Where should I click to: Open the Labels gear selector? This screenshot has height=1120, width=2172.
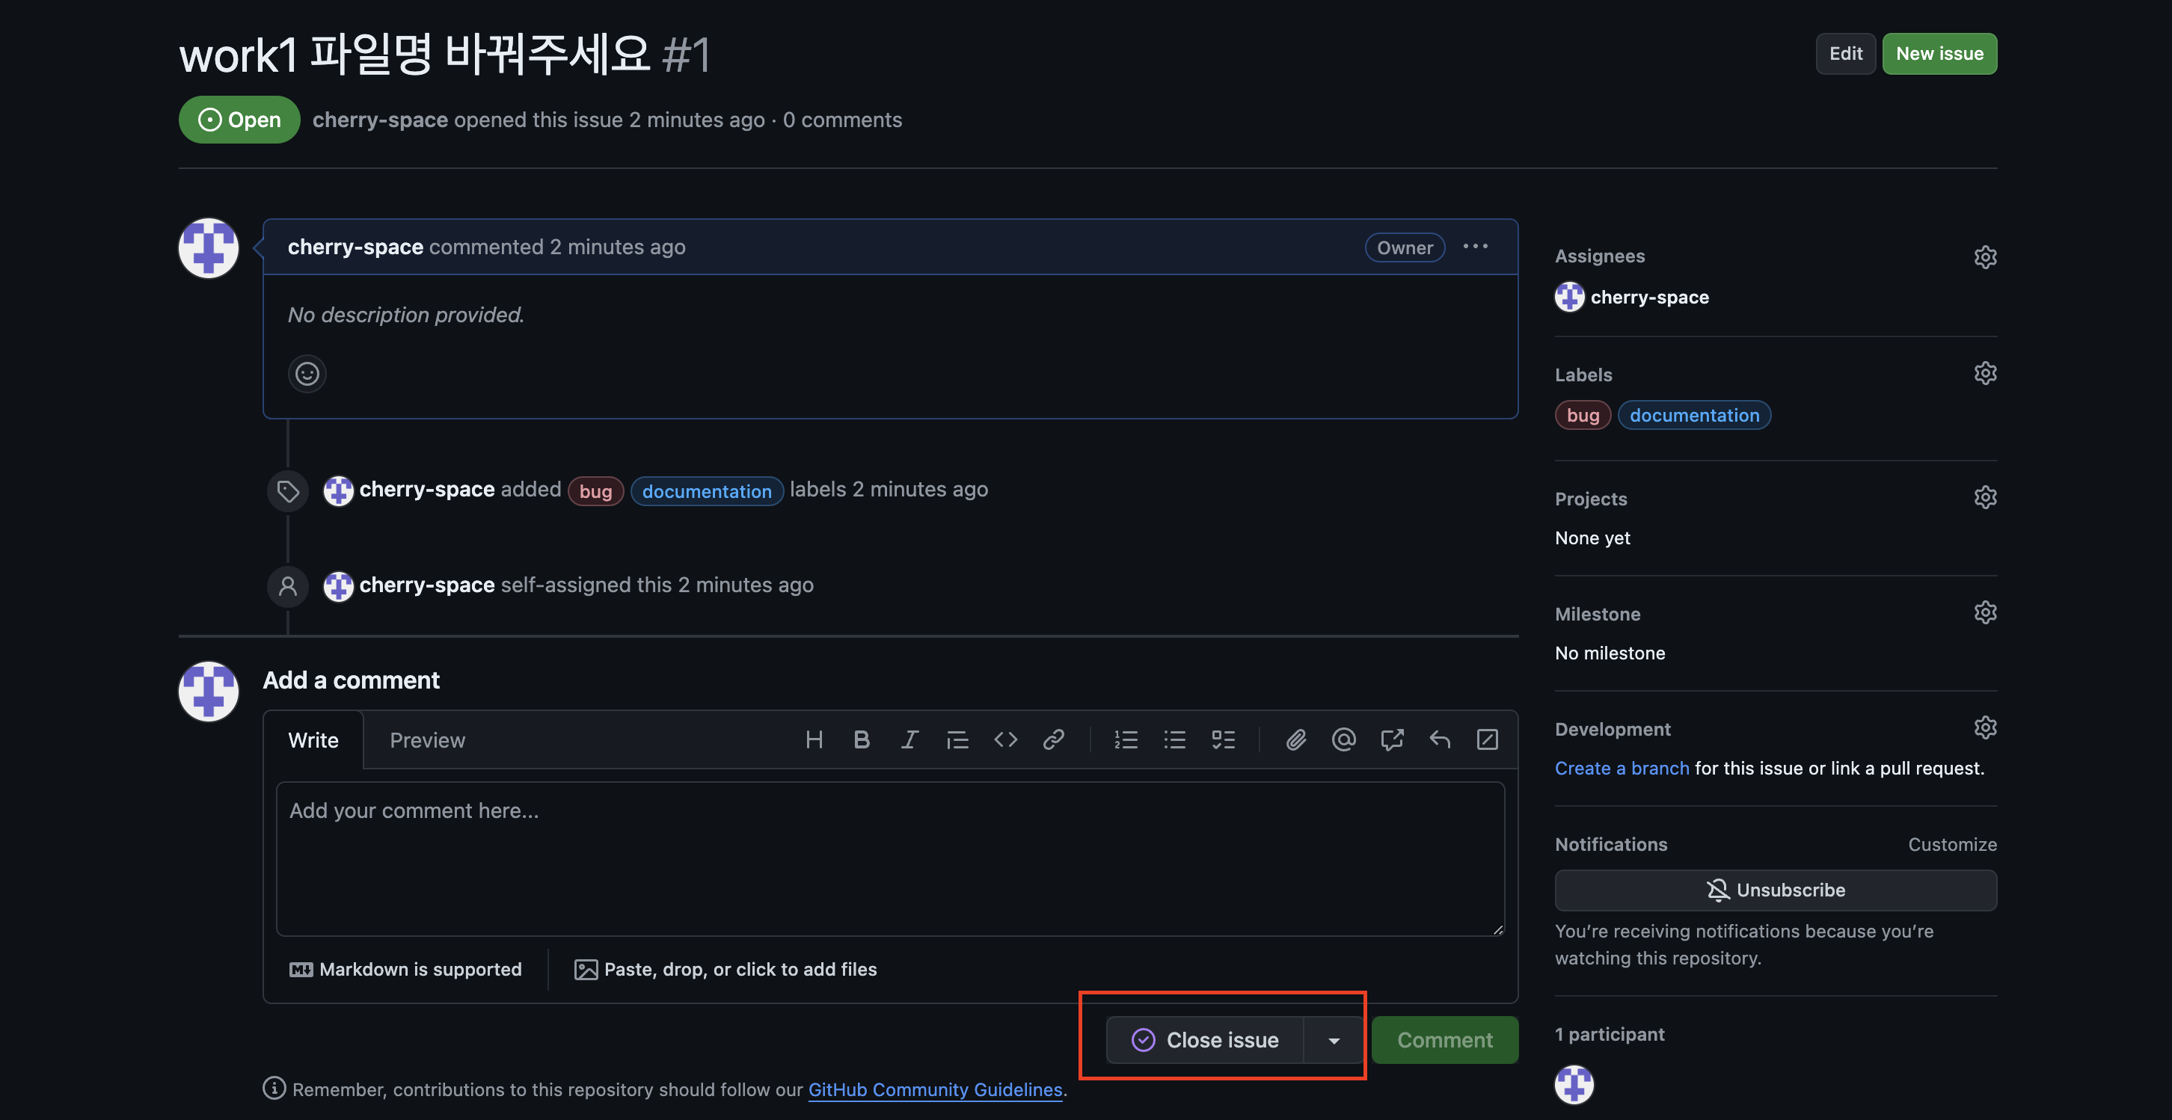coord(1985,373)
